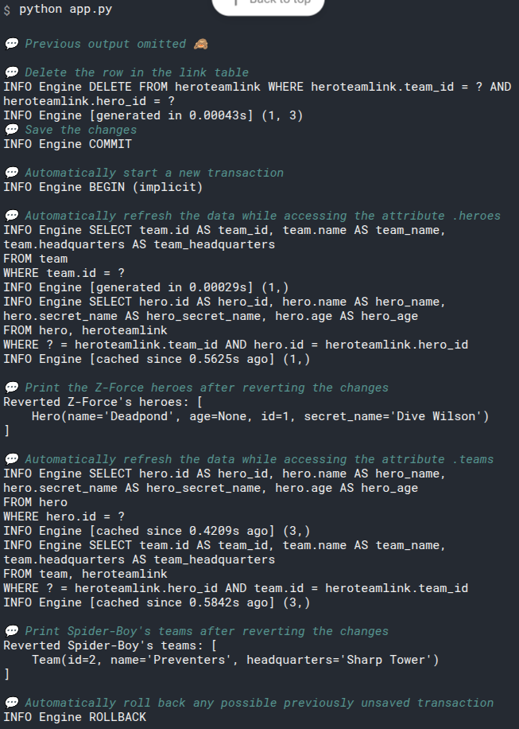Click the monkey emoji after 'Previous output omitted'
The height and width of the screenshot is (729, 519).
201,44
